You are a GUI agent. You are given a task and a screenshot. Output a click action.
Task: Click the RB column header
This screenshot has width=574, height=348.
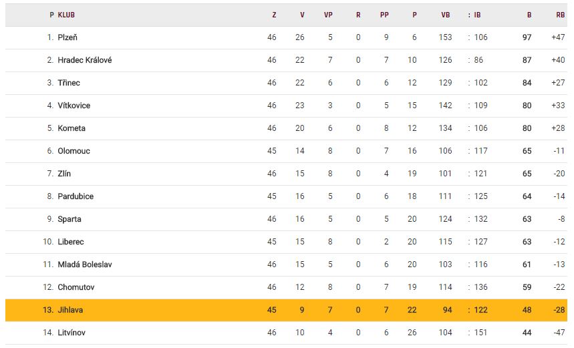[x=560, y=15]
